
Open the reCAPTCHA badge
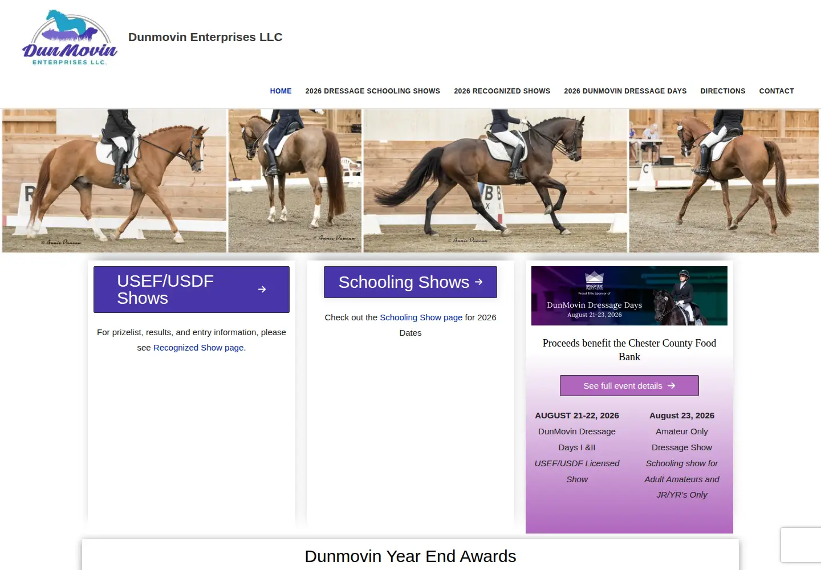(x=801, y=545)
